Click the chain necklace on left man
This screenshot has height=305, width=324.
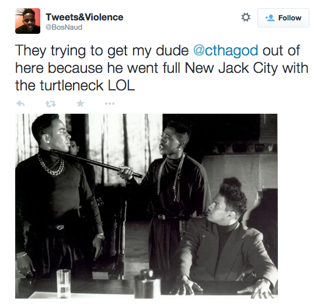51,165
